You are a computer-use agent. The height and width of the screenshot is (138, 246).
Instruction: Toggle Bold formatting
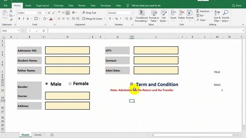click(x=19, y=19)
